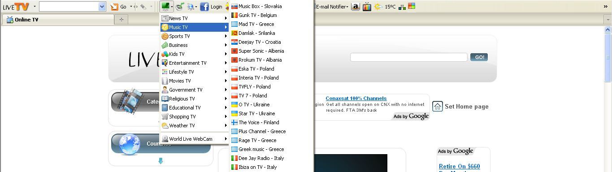Click the World Live WebCam icon

(165, 139)
